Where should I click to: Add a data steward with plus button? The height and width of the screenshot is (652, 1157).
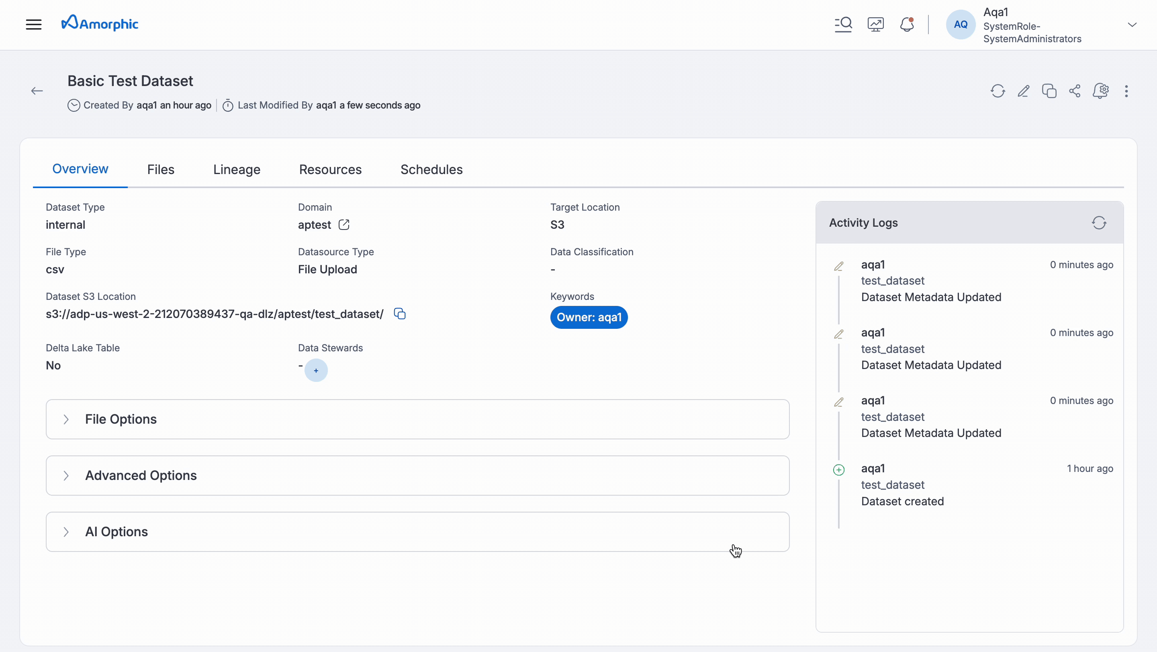(x=316, y=371)
